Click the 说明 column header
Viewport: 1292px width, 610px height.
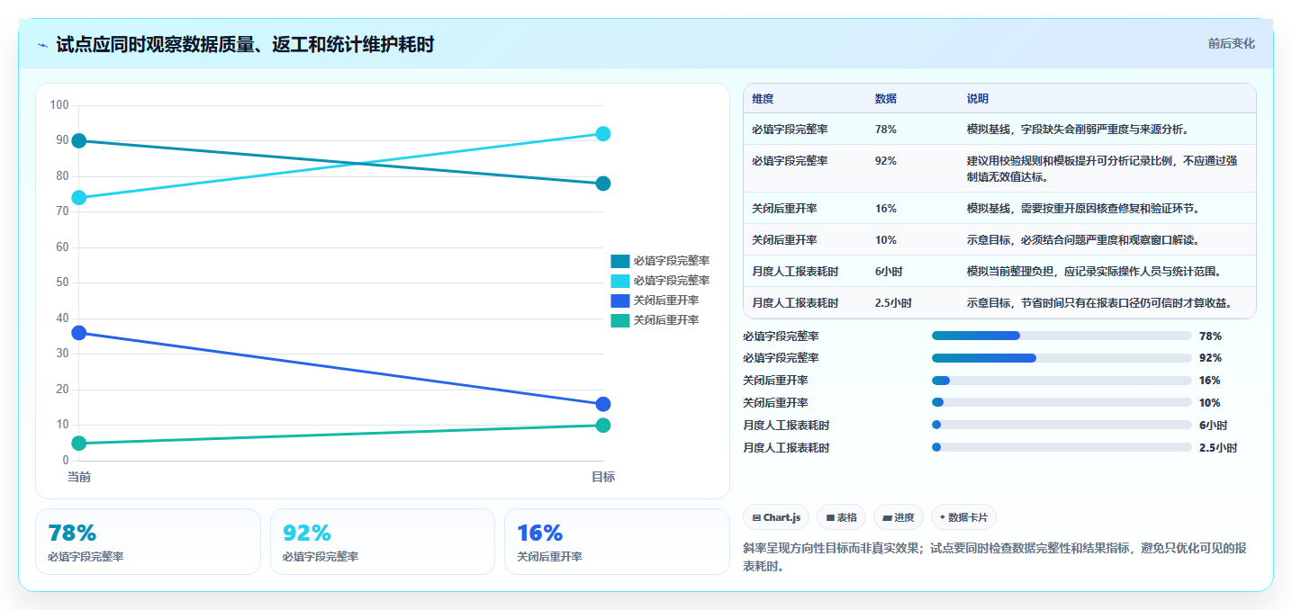[978, 98]
